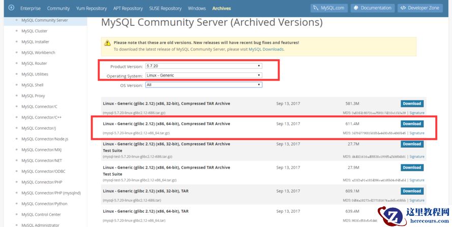
Task: Select MySQL Community Server in sidebar
Action: 45,20
